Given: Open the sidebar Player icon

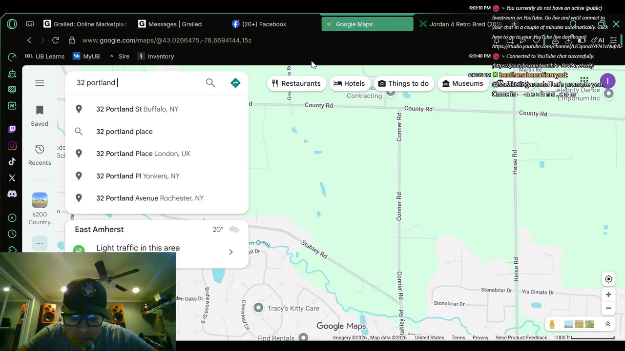Looking at the screenshot, I should 12,218.
